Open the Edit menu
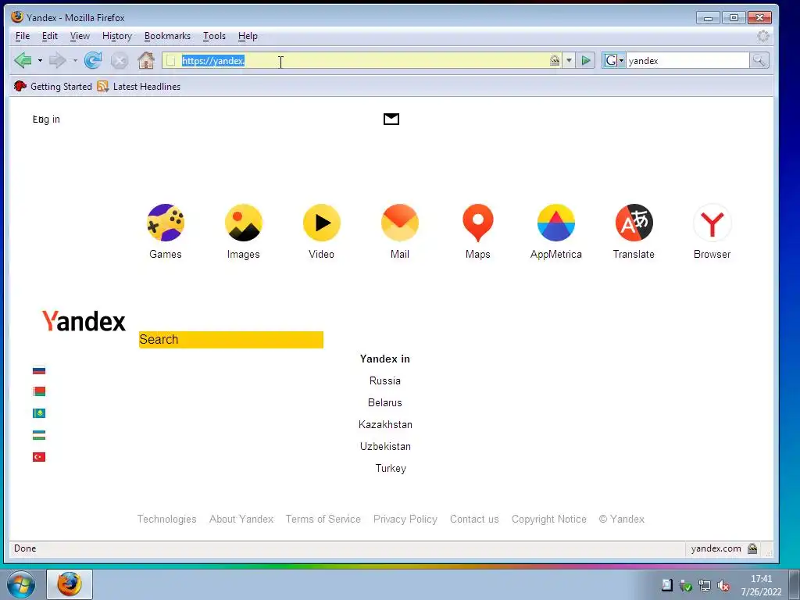800x600 pixels. tap(49, 36)
